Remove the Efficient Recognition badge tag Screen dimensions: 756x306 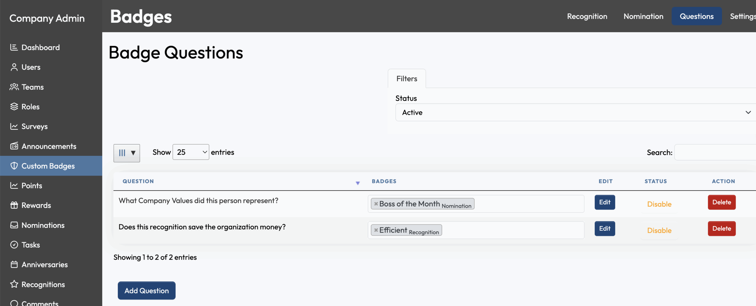pos(376,230)
